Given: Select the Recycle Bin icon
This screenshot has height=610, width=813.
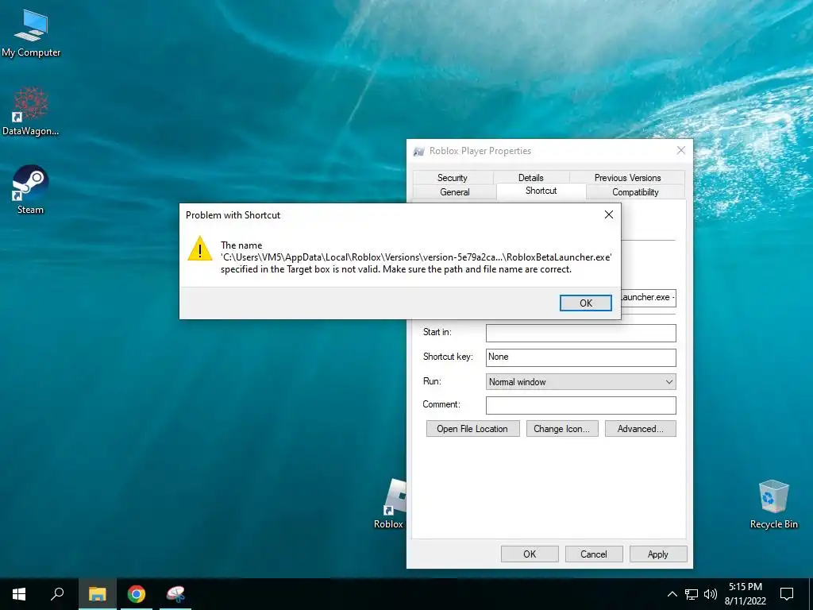Looking at the screenshot, I should coord(773,504).
